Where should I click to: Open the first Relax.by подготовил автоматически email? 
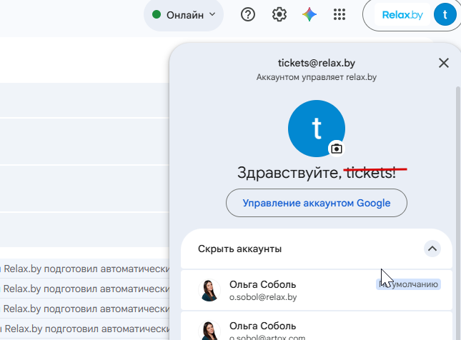[85, 269]
